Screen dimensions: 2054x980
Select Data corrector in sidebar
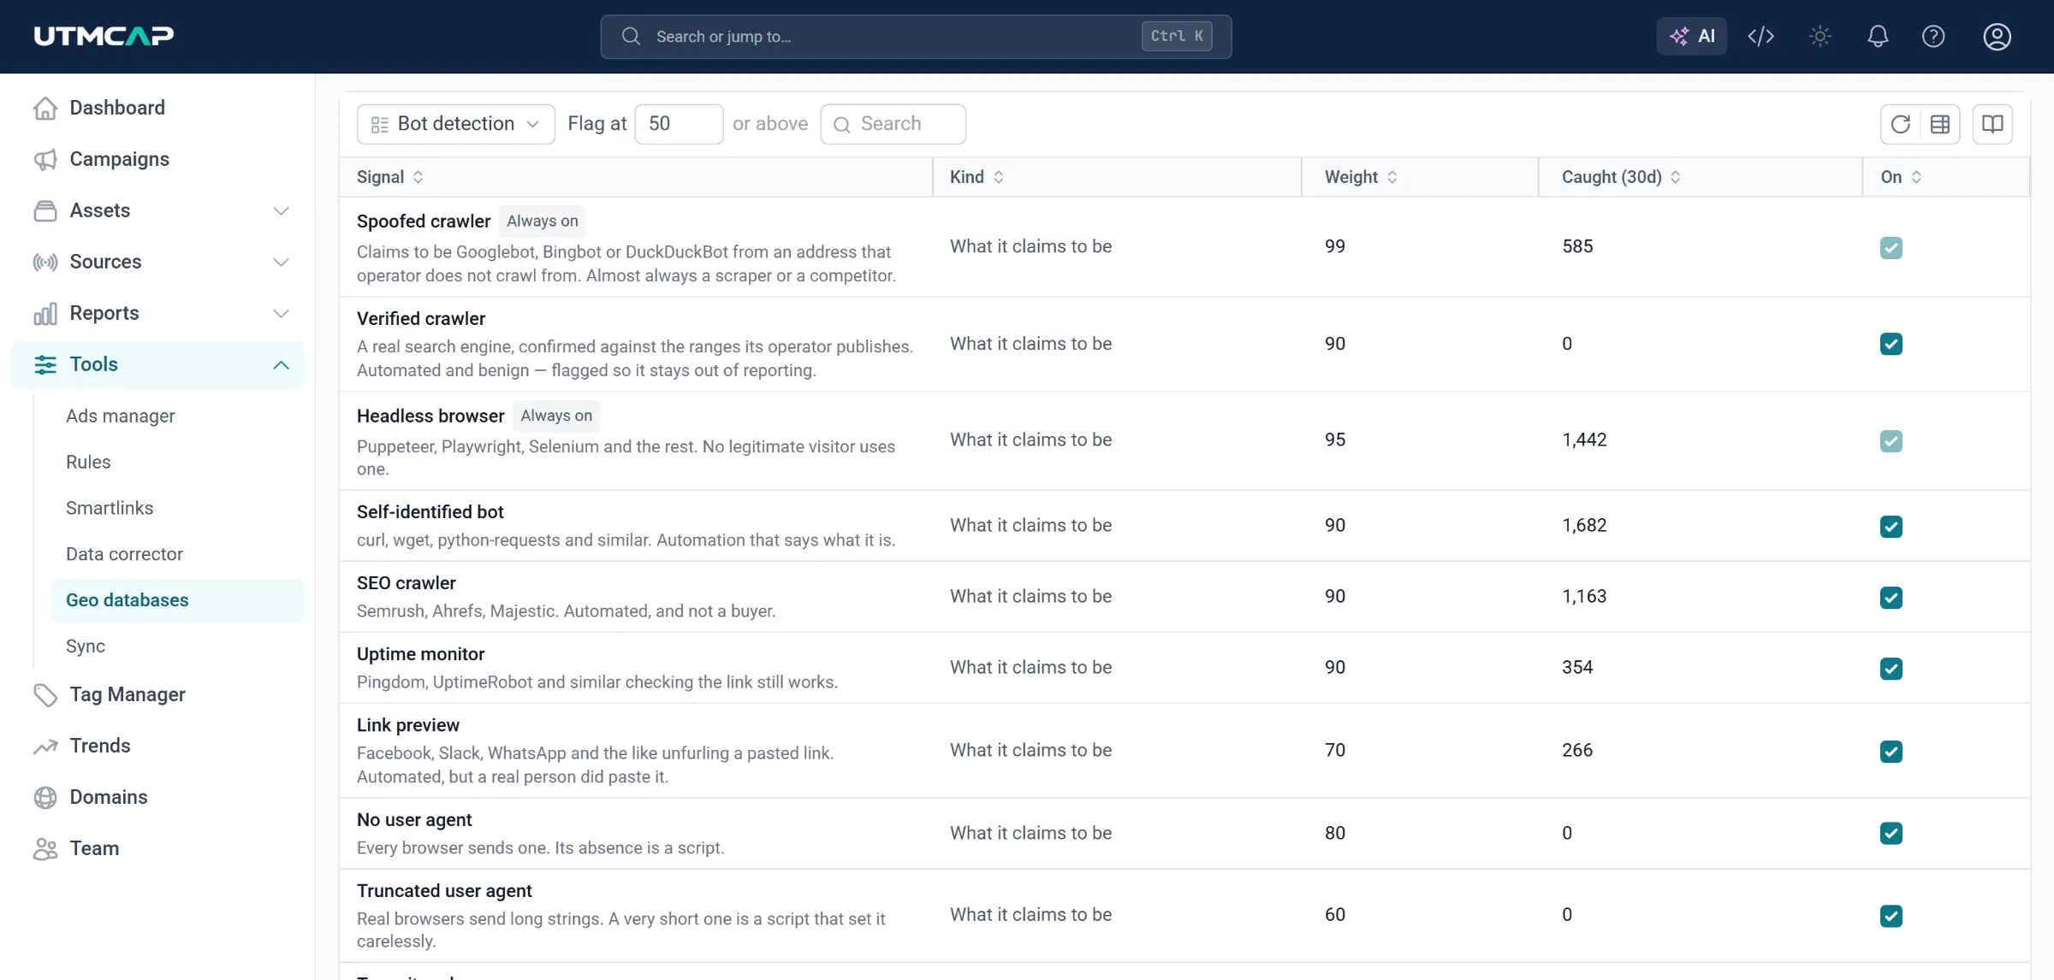click(x=124, y=554)
